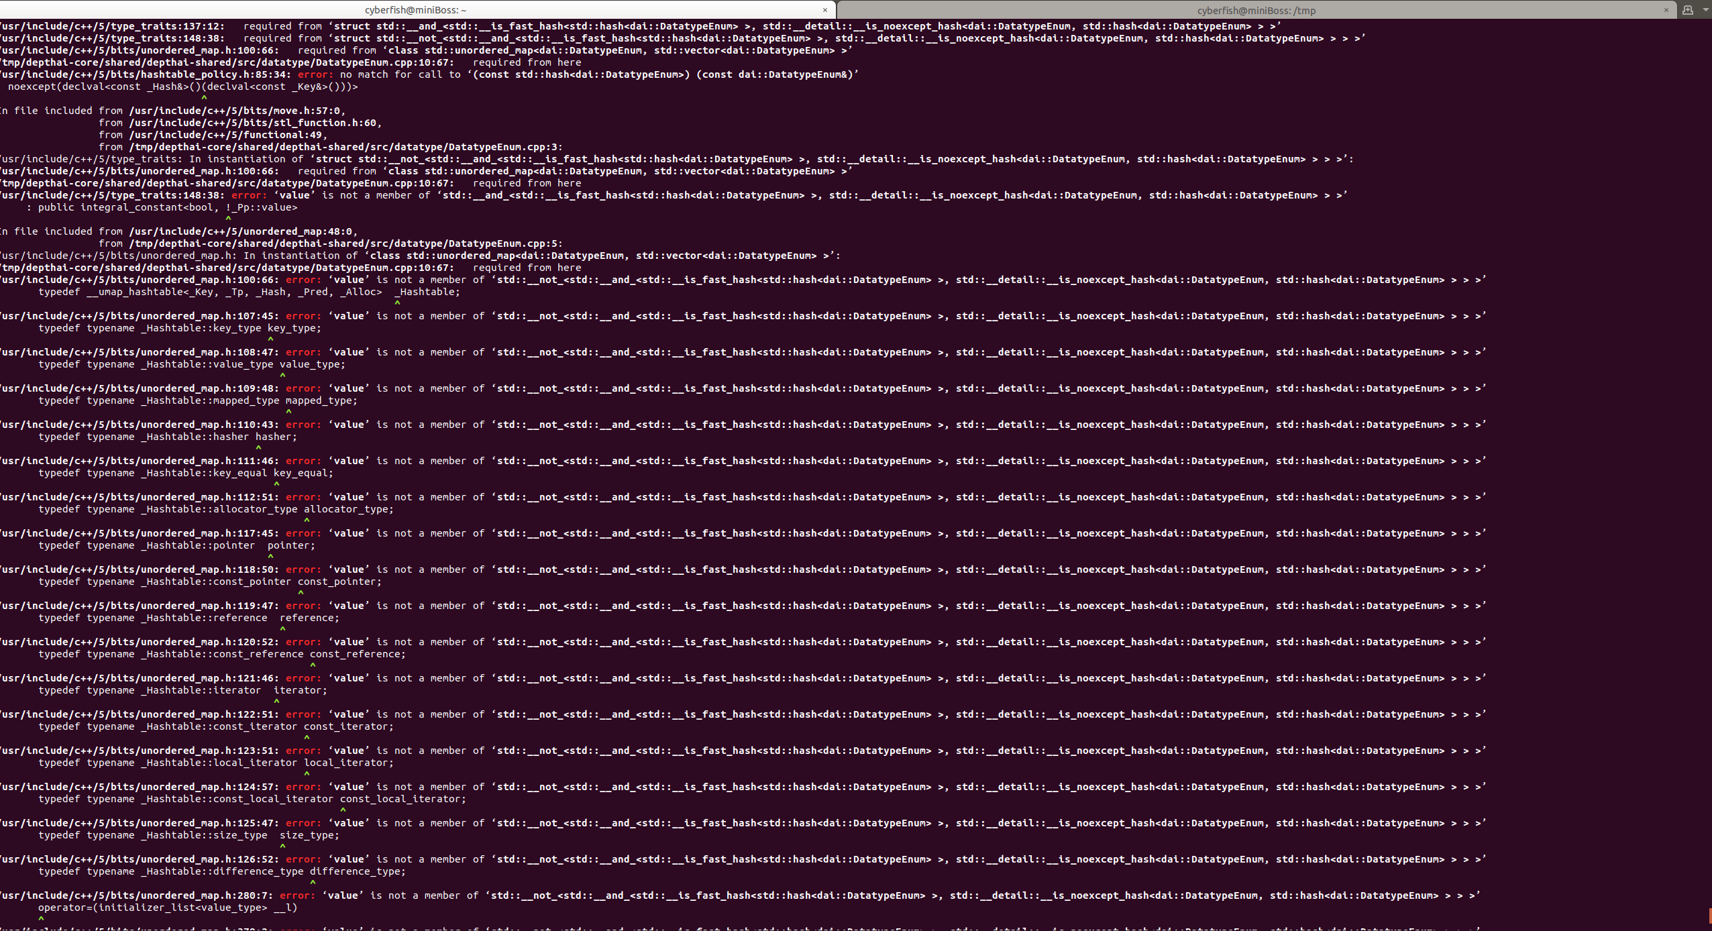Click the red error: label on line 107:45
Viewport: 1712px width, 931px height.
coord(302,315)
